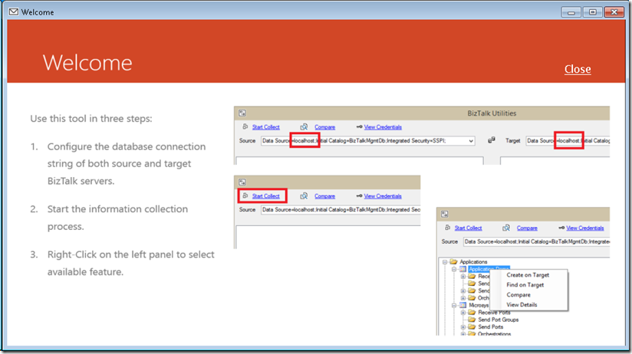This screenshot has width=632, height=354.
Task: Select the Send Port Groups tree item
Action: (x=499, y=320)
